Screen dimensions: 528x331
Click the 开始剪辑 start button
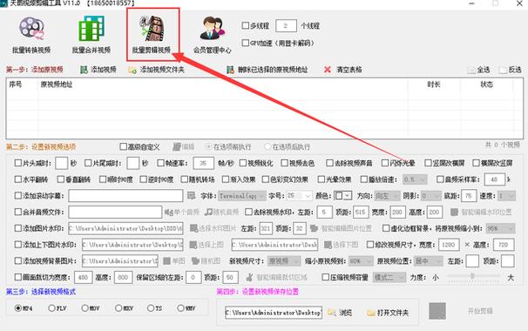pyautogui.click(x=480, y=311)
